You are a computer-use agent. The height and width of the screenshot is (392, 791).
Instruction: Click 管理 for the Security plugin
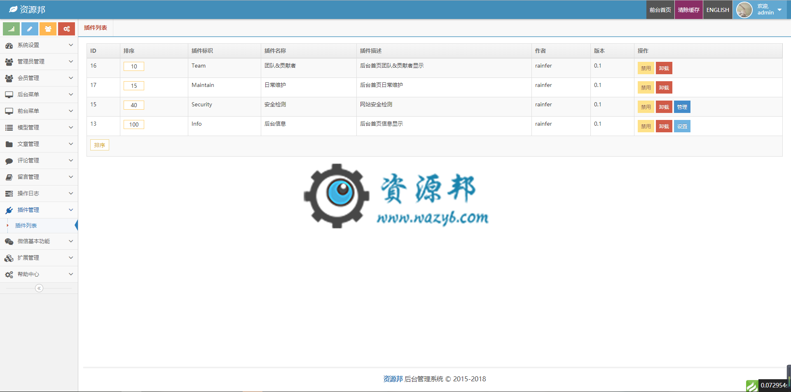point(682,107)
